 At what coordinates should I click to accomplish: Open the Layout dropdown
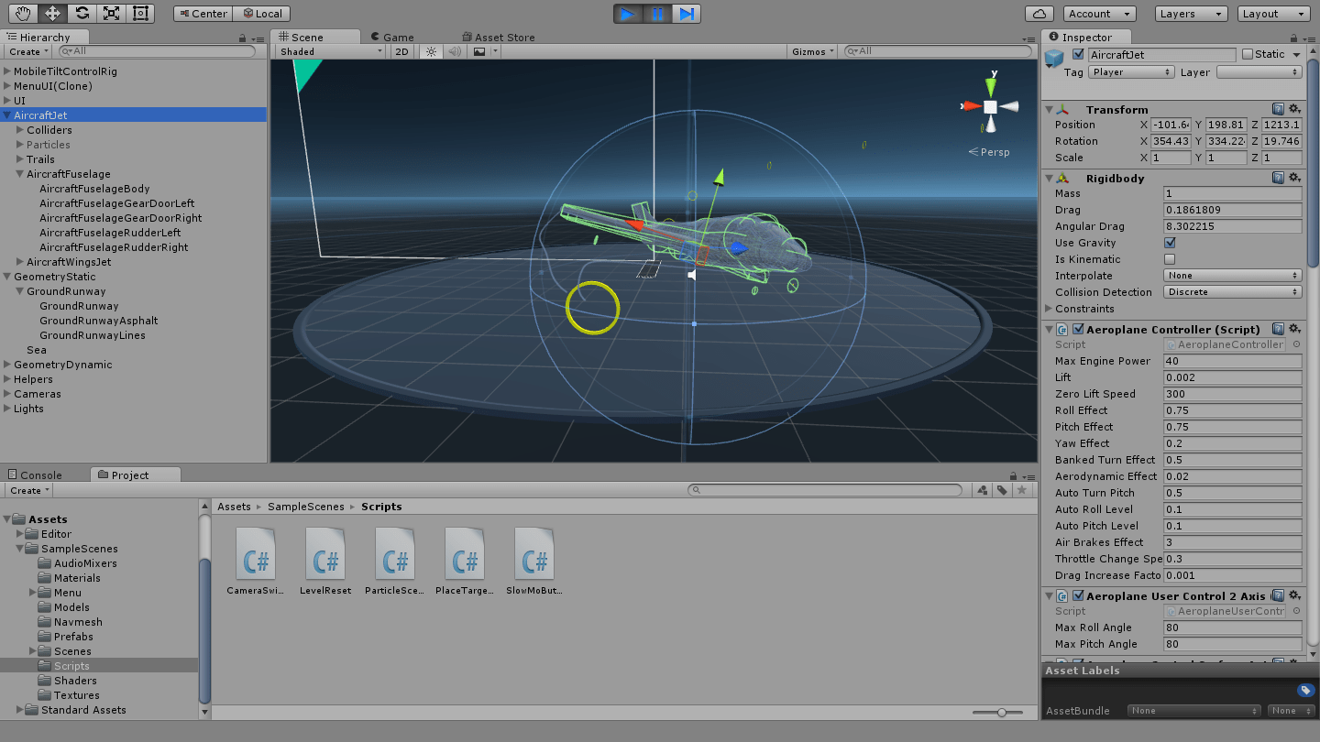point(1272,13)
